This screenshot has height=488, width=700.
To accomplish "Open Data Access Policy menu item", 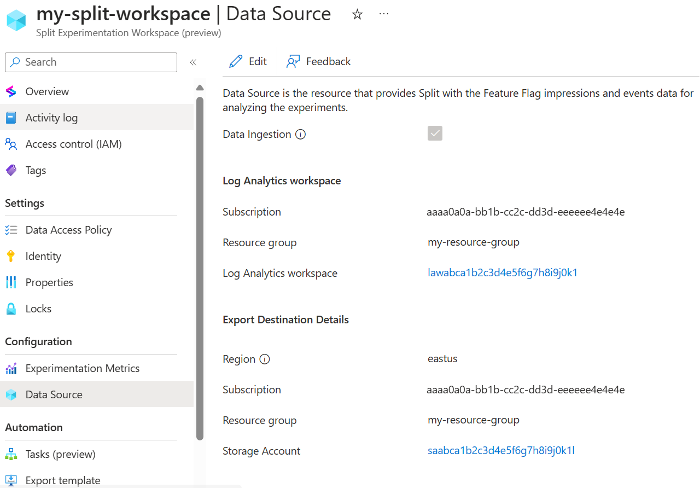I will coord(97,230).
